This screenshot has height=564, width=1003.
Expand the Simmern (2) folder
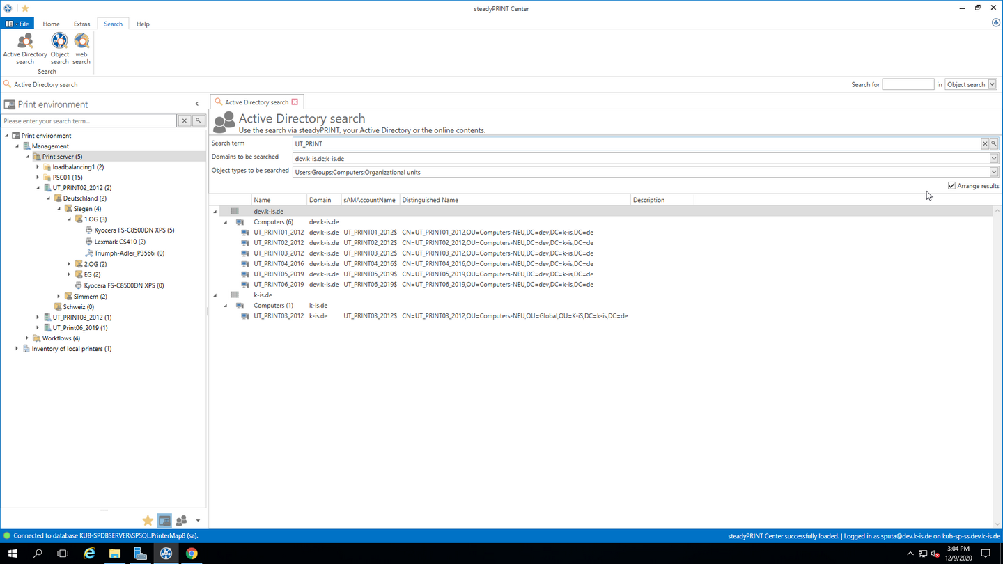(x=59, y=297)
